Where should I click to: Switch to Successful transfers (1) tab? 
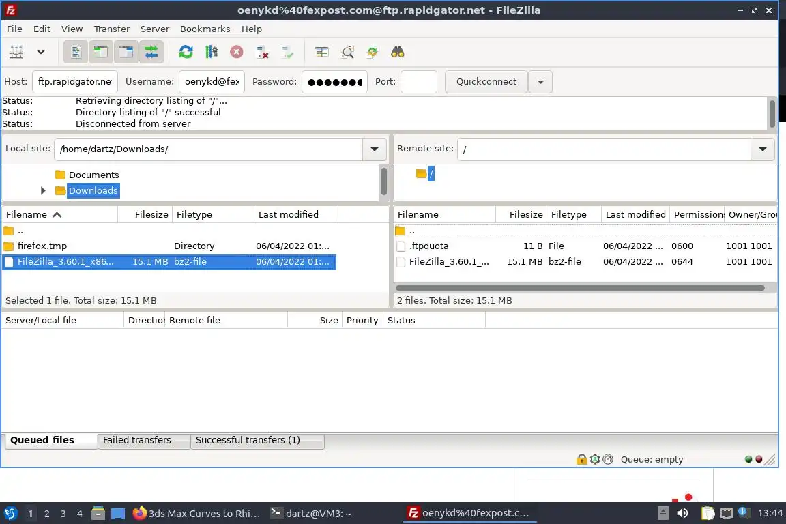click(x=257, y=441)
